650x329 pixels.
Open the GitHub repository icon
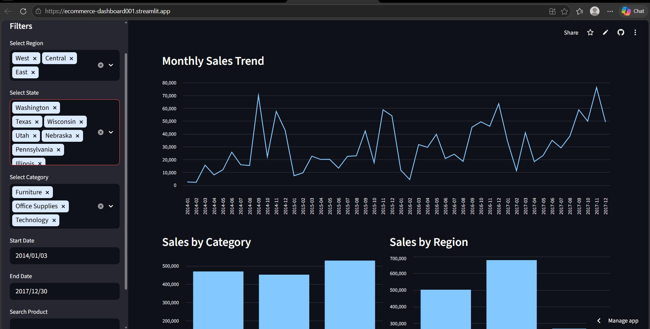[x=621, y=33]
